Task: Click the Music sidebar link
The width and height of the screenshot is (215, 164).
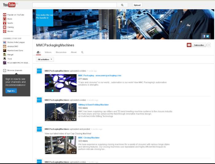Action: pyautogui.click(x=10, y=19)
